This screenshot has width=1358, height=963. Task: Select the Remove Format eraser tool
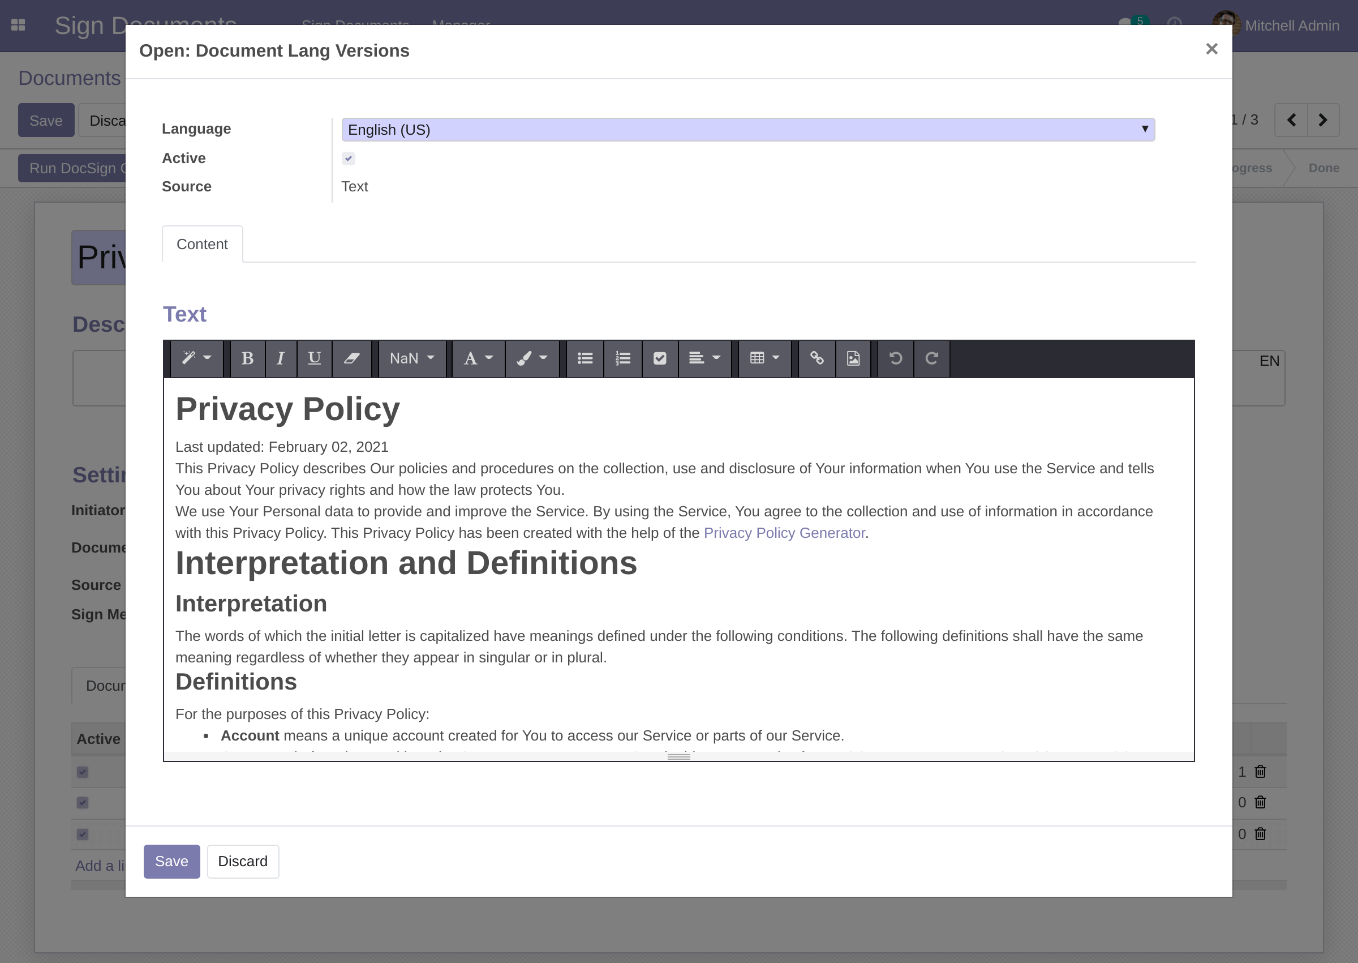point(351,358)
